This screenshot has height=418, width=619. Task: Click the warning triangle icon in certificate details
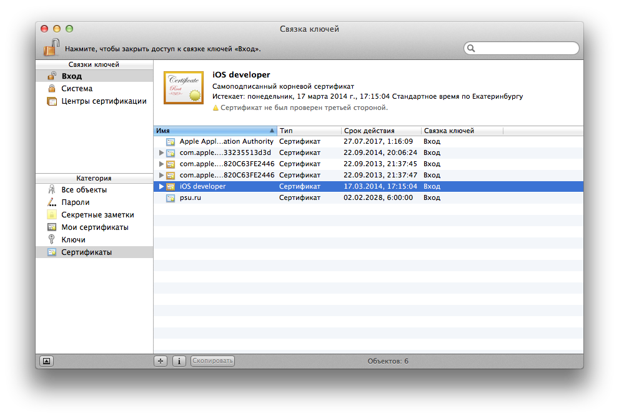(x=215, y=107)
